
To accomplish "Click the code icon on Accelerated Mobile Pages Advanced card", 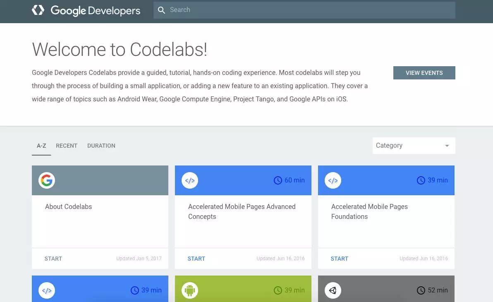I will [x=190, y=180].
